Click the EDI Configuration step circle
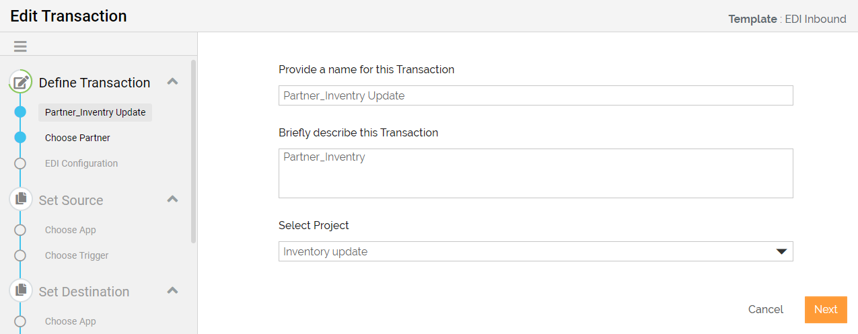The width and height of the screenshot is (858, 334). (20, 163)
